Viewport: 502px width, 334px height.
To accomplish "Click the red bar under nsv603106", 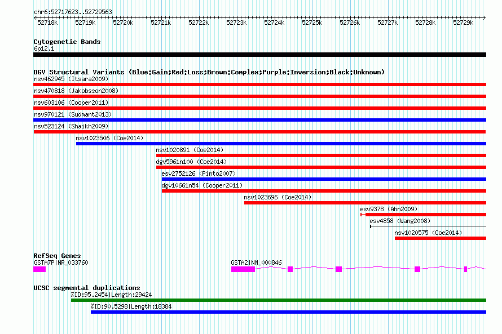I will [x=259, y=108].
